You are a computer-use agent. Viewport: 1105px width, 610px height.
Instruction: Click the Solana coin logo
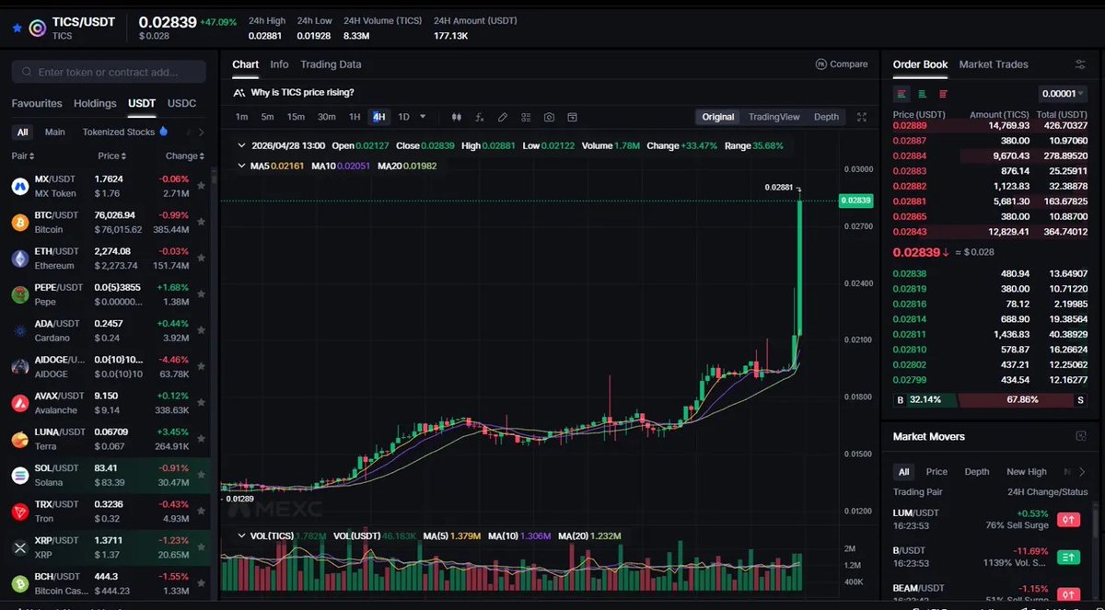tap(19, 475)
